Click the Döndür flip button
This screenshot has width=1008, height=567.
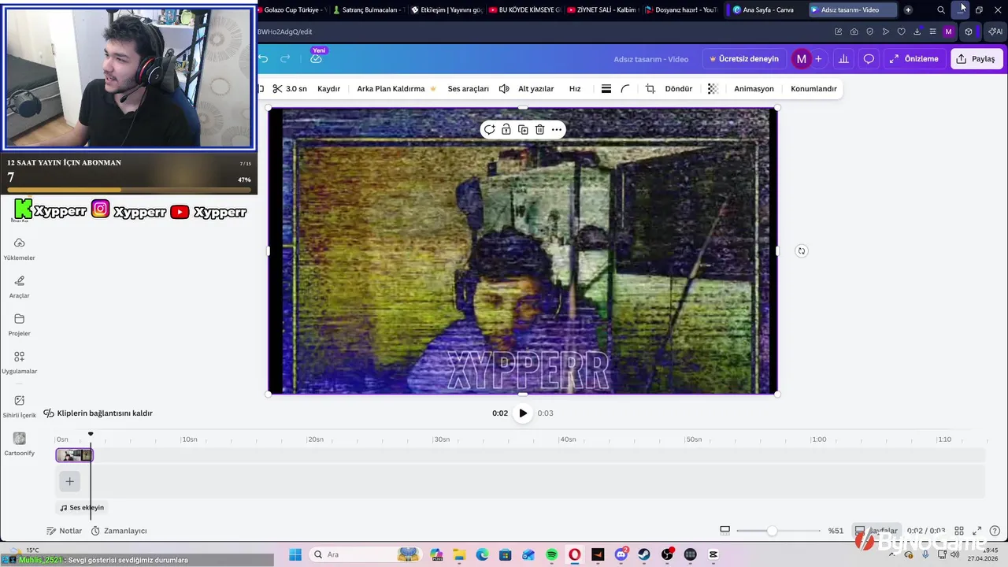[678, 89]
